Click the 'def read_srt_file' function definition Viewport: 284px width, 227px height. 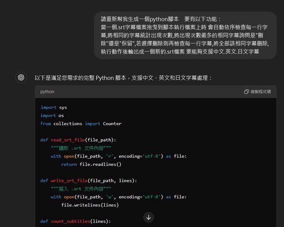point(78,140)
